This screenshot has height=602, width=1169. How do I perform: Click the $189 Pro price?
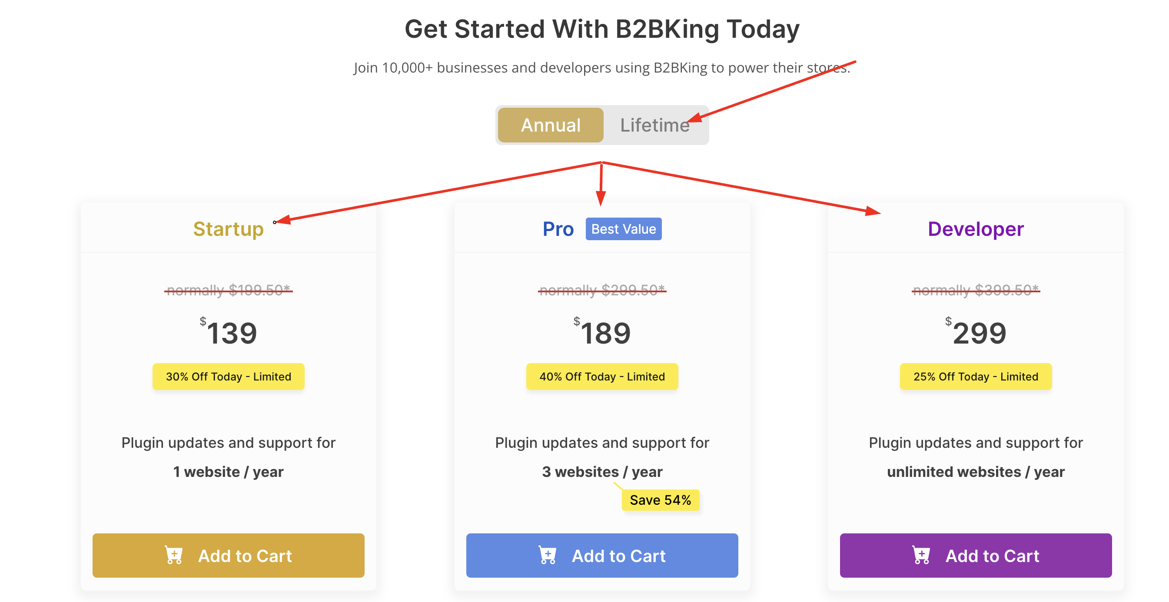click(x=602, y=333)
